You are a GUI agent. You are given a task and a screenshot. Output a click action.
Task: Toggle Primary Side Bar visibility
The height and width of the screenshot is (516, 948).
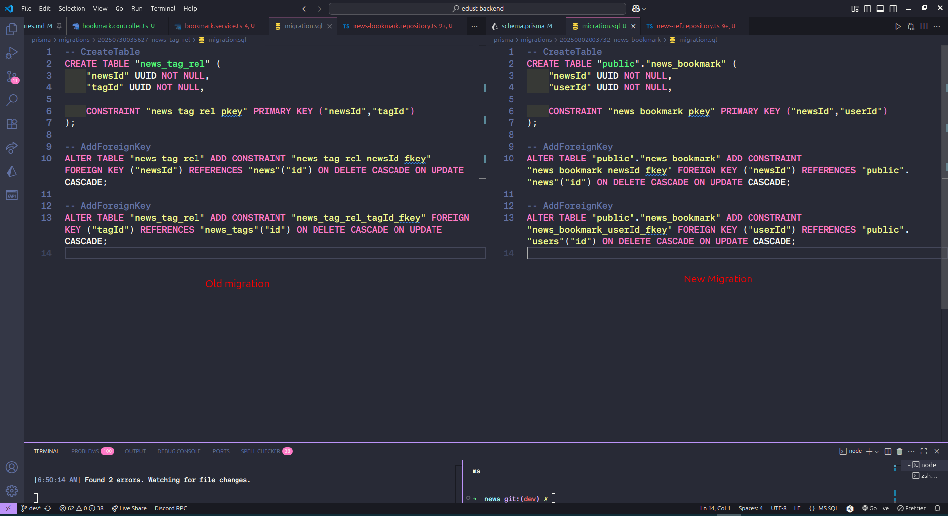coord(868,9)
